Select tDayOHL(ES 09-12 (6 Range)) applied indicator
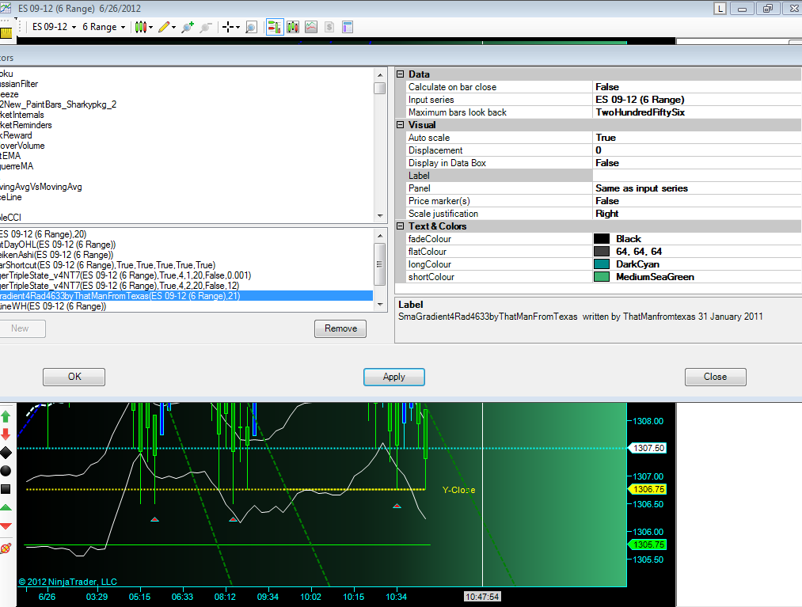Screen dimensions: 802x607 (x=58, y=245)
